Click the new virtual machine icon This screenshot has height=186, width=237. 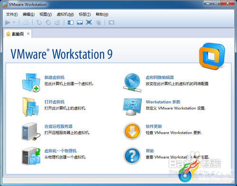[31, 83]
